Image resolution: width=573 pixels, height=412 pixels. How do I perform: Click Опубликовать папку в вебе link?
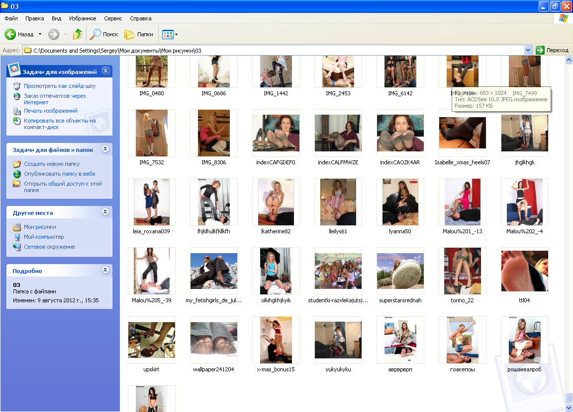[x=60, y=174]
